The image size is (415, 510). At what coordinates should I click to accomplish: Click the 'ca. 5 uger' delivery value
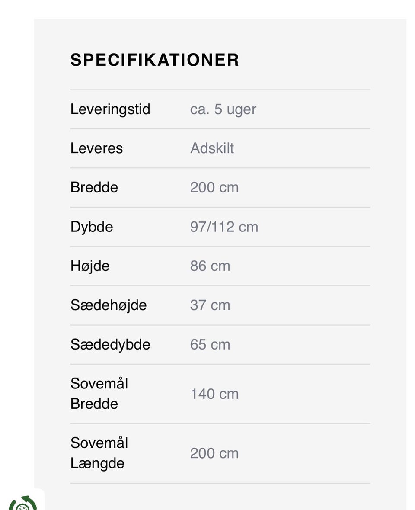223,109
